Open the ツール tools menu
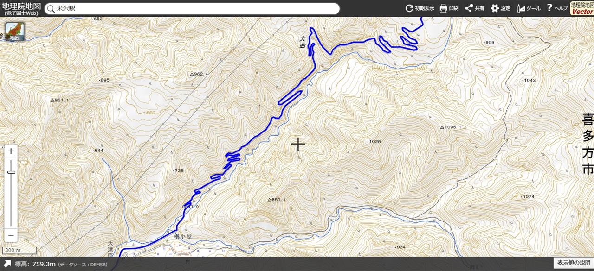 (529, 8)
